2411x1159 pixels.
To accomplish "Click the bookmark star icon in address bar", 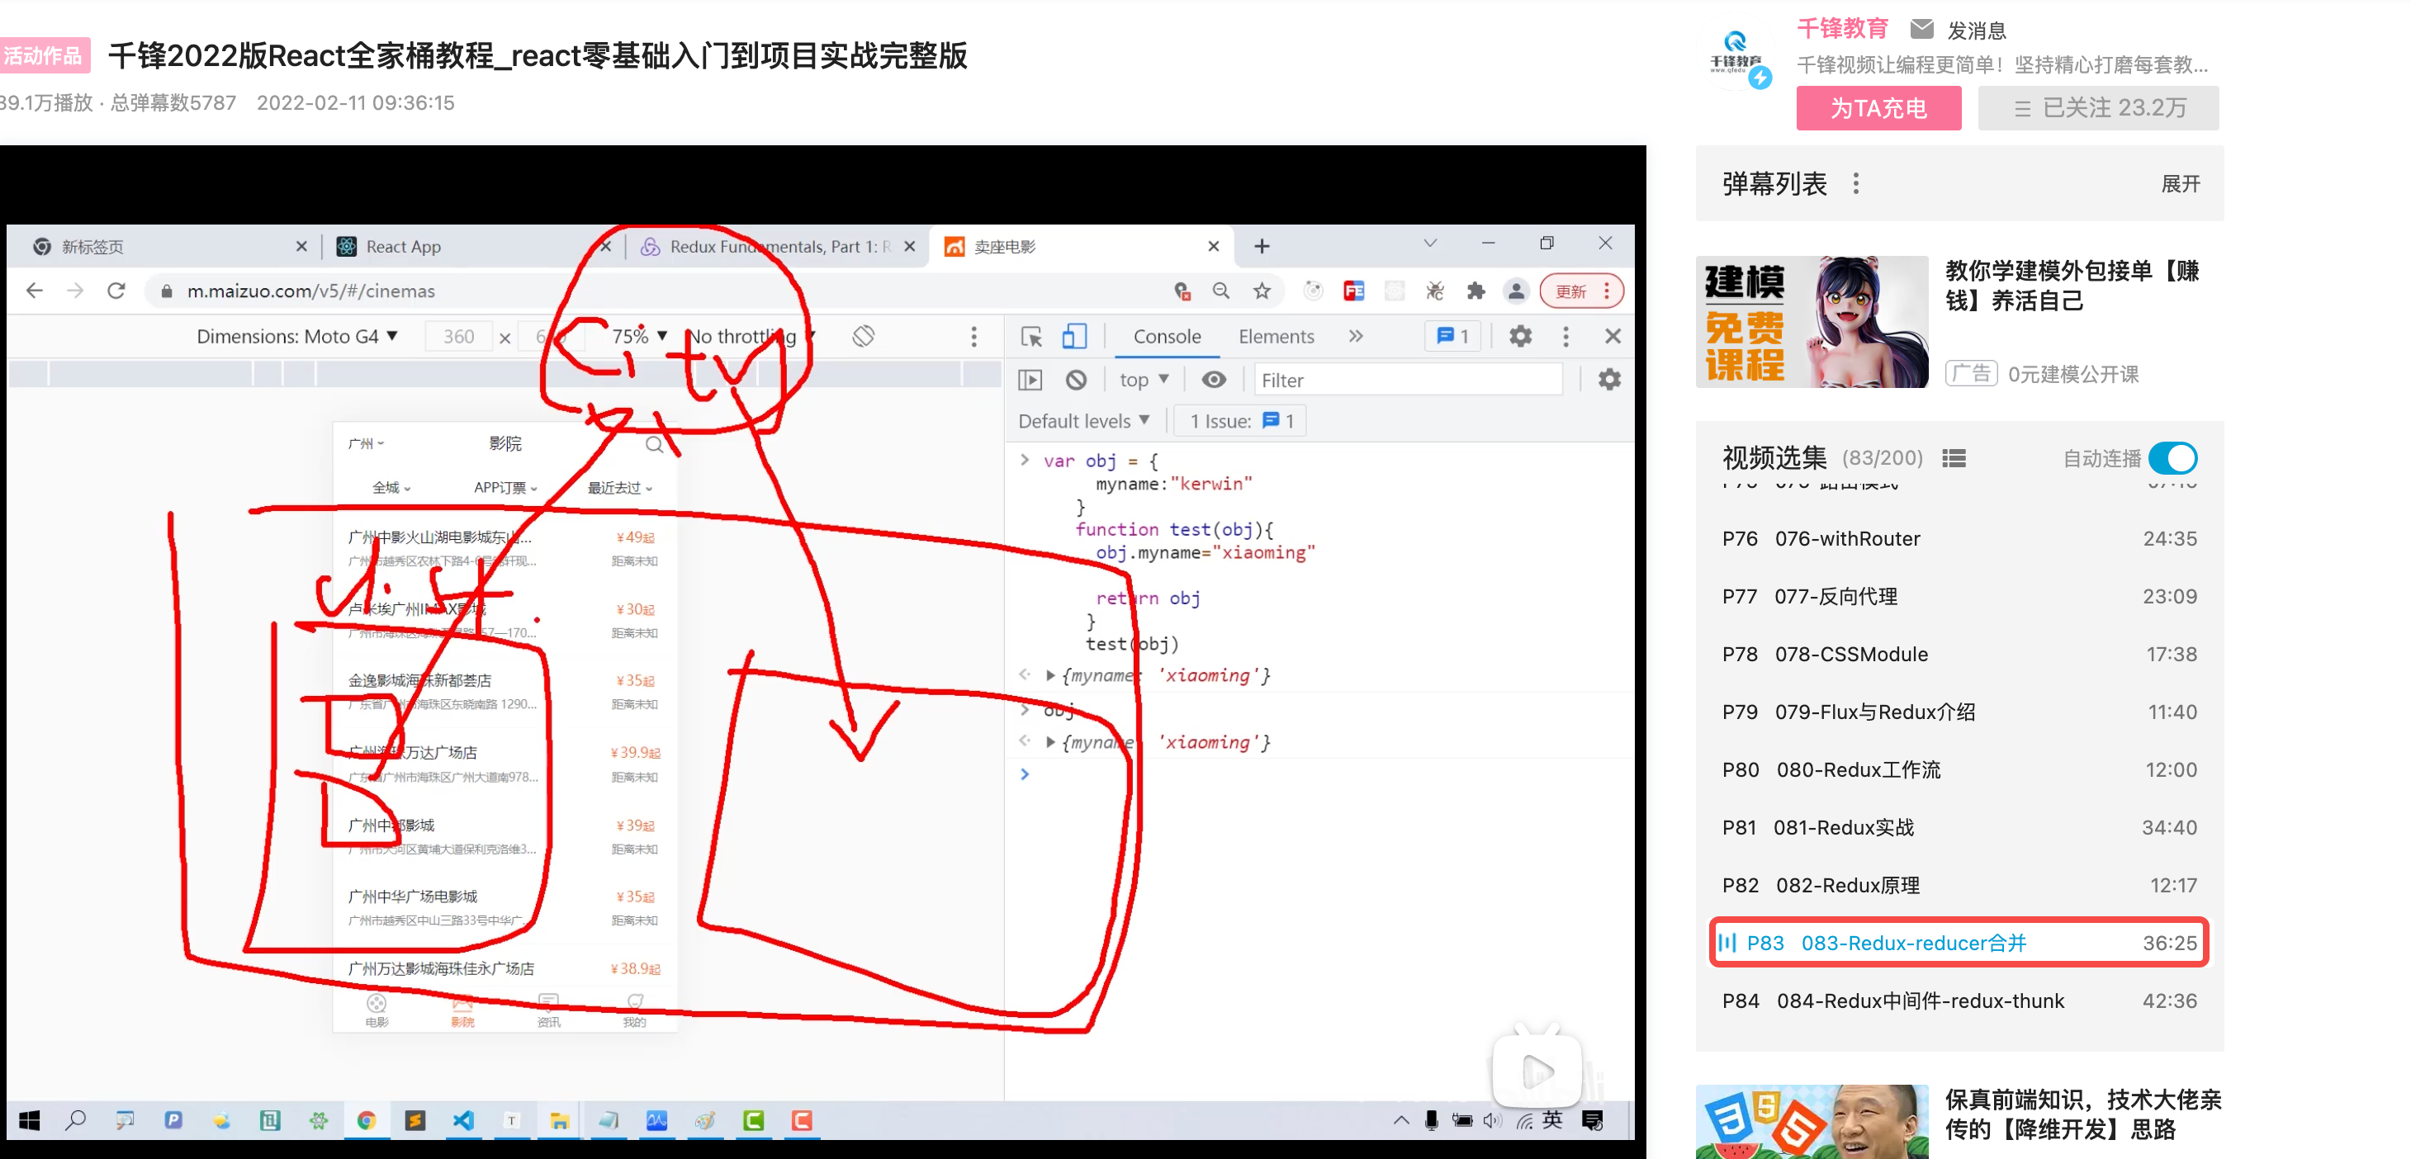I will pyautogui.click(x=1262, y=291).
